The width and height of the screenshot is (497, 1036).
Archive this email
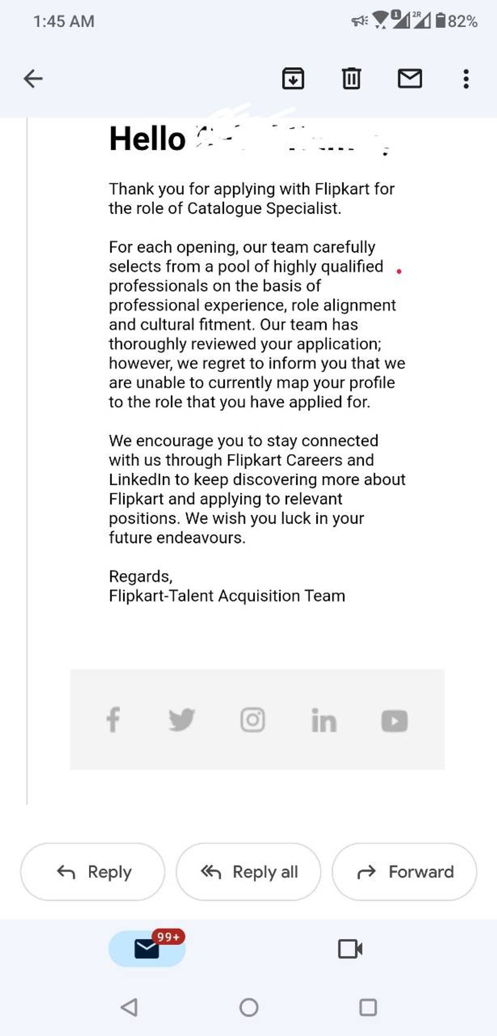[293, 78]
